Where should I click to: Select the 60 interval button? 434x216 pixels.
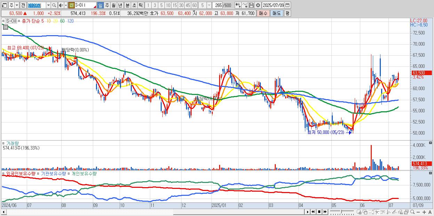click(x=194, y=5)
